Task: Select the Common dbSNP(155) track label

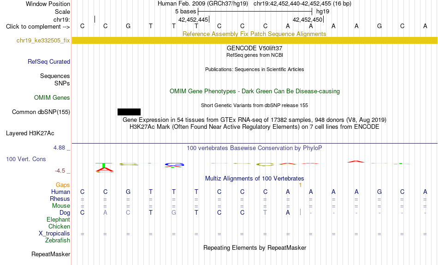Action: tap(41, 112)
